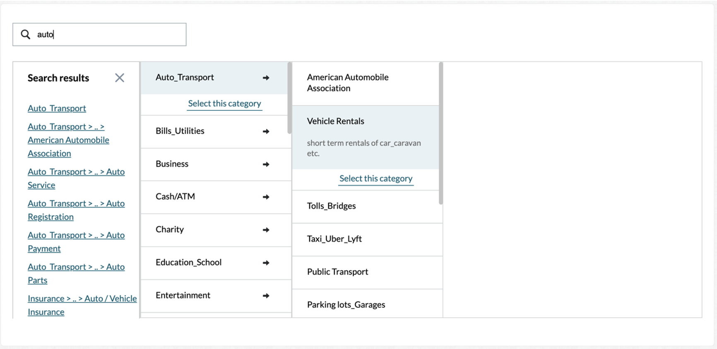
Task: Select this category under Auto_Transport
Action: coord(224,103)
